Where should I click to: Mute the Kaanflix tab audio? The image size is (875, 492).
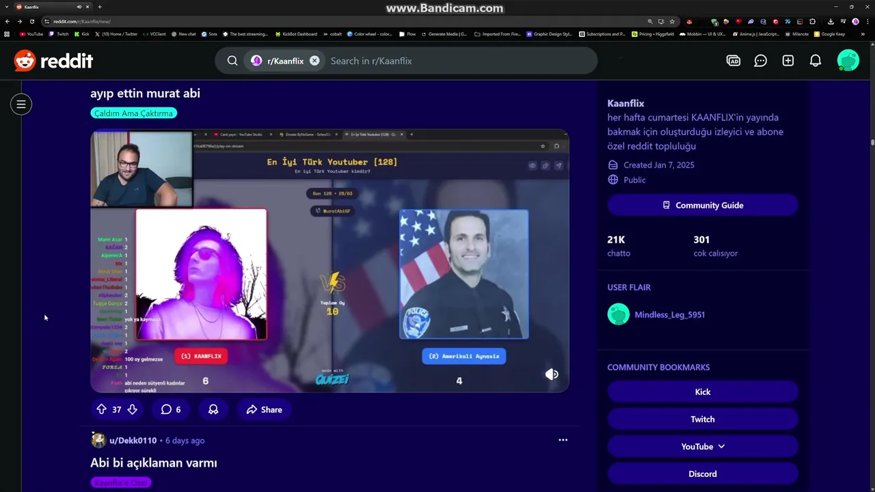tap(79, 7)
